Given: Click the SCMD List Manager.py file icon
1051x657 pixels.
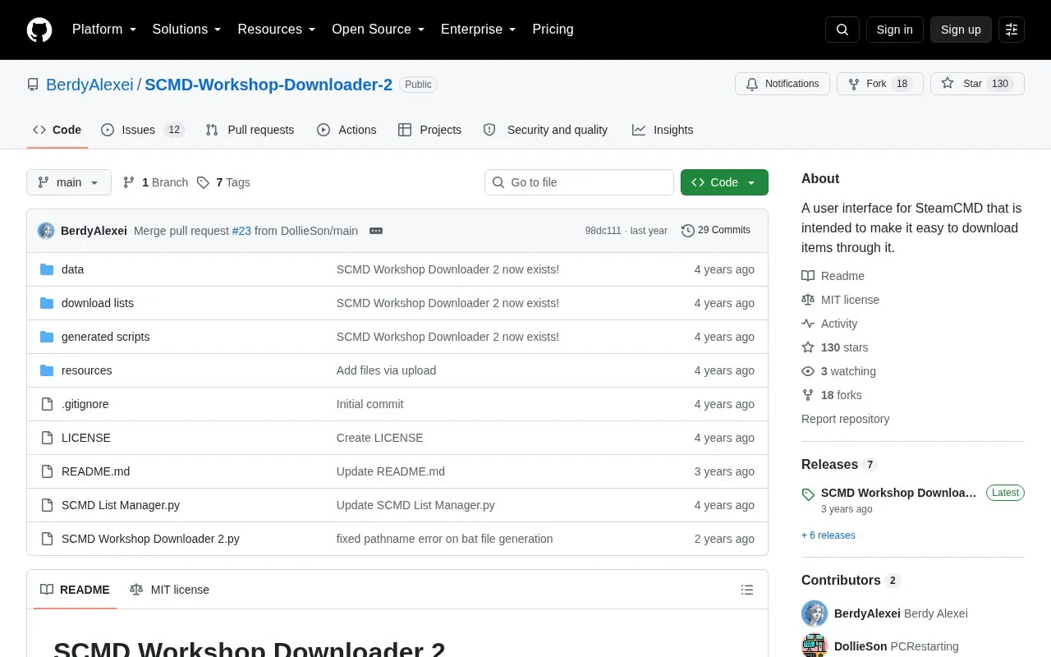Looking at the screenshot, I should pyautogui.click(x=47, y=505).
